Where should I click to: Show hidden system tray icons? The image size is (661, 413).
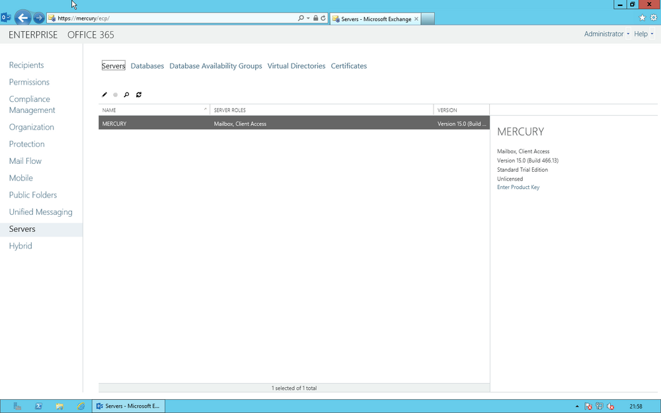tap(577, 406)
